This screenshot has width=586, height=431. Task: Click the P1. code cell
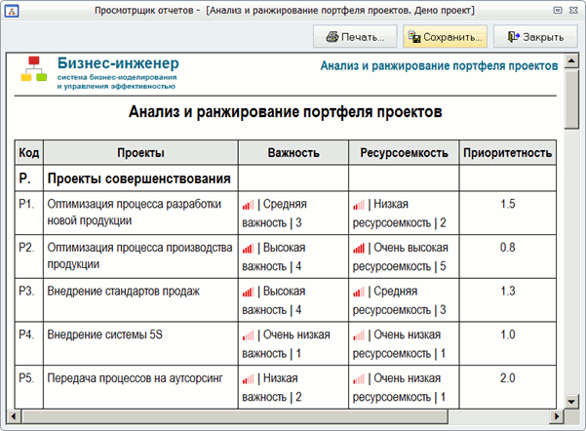tap(29, 214)
